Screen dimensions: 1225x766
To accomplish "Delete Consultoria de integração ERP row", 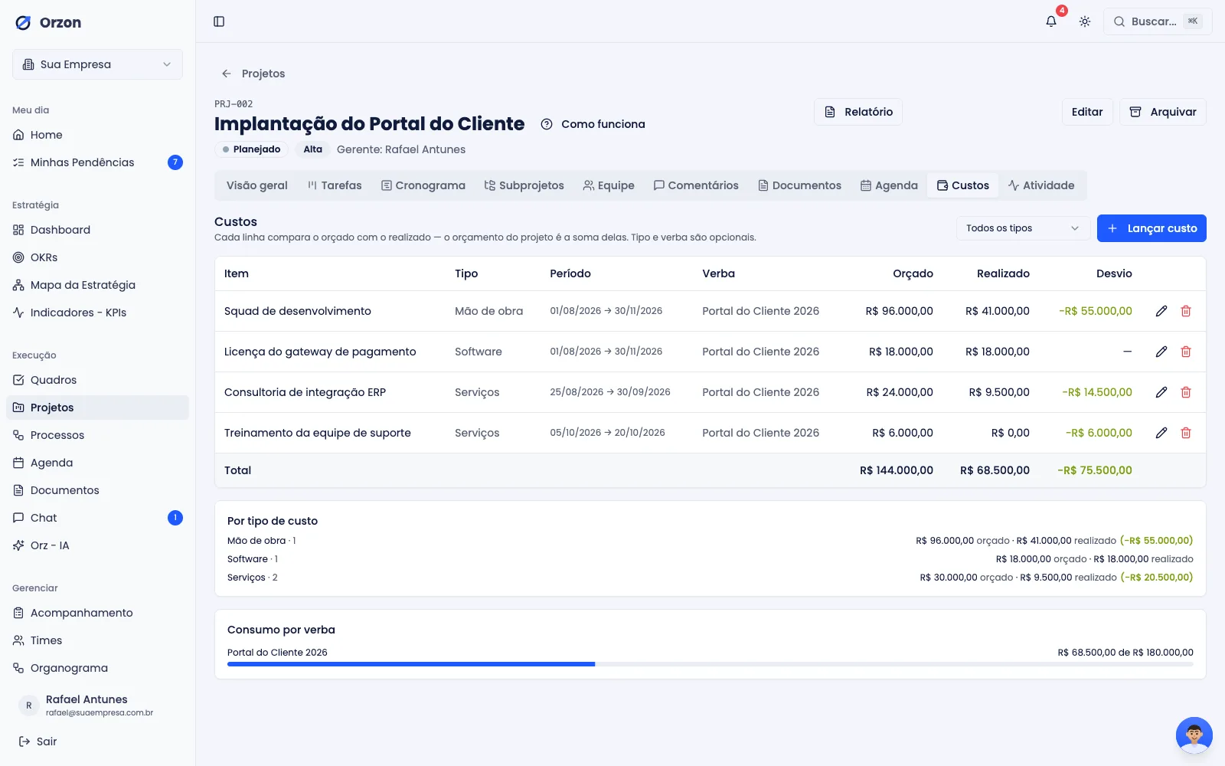I will (1186, 392).
